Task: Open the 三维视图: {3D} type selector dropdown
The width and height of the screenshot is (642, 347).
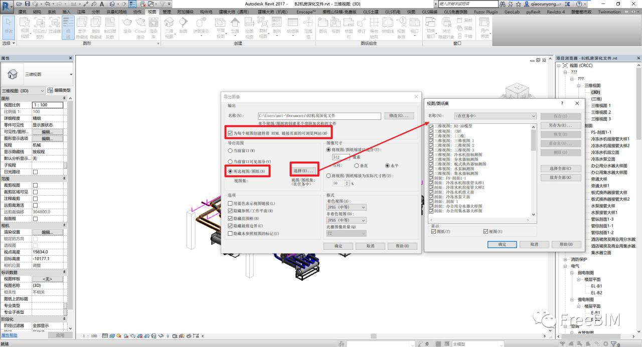Action: 23,90
